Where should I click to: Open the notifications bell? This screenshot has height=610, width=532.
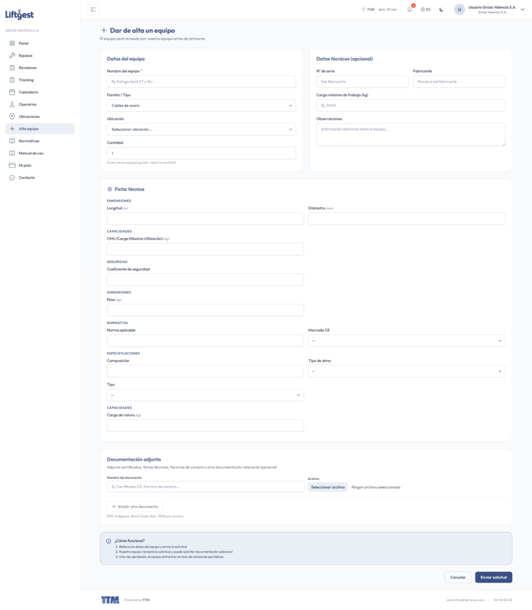(409, 10)
